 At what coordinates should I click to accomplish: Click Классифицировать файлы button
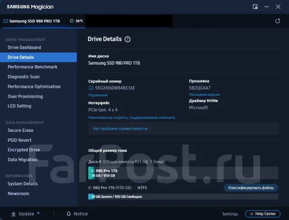[x=251, y=188]
